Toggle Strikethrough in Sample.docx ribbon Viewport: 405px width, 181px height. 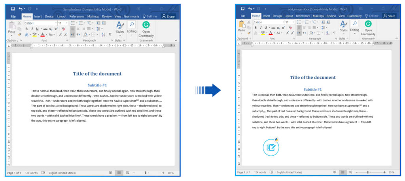(x=45, y=29)
